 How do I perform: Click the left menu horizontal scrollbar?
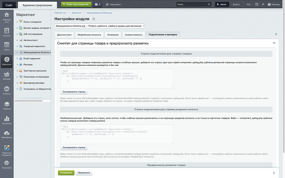pos(28,101)
